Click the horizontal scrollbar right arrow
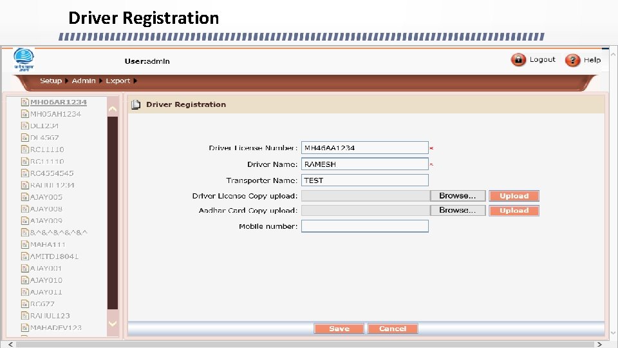Viewport: 618px width, 348px height. click(x=599, y=344)
